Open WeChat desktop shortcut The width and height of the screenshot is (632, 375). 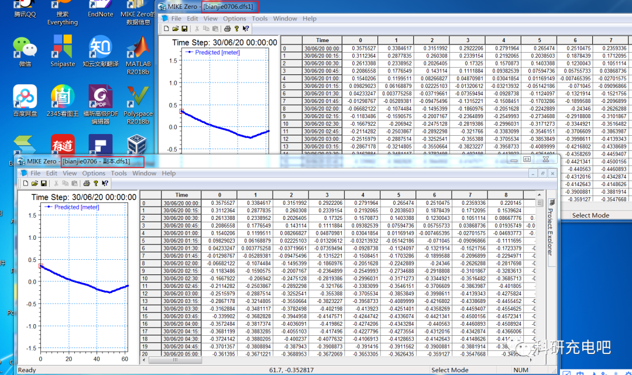tap(25, 51)
